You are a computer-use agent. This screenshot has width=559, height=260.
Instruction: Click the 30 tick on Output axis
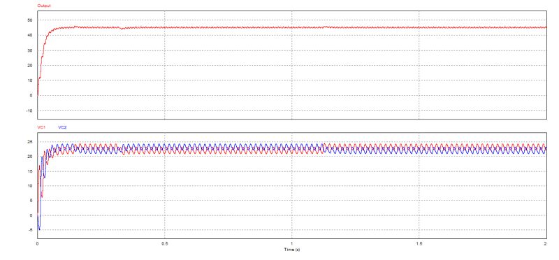coord(30,50)
